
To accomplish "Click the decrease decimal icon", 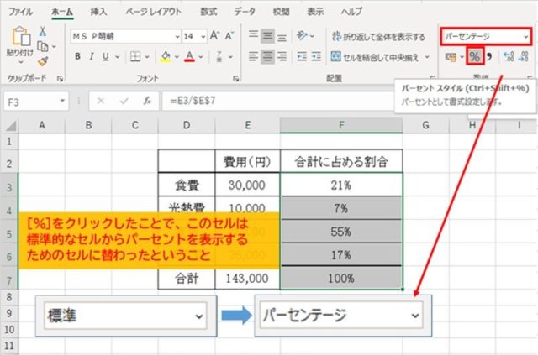I will click(524, 56).
